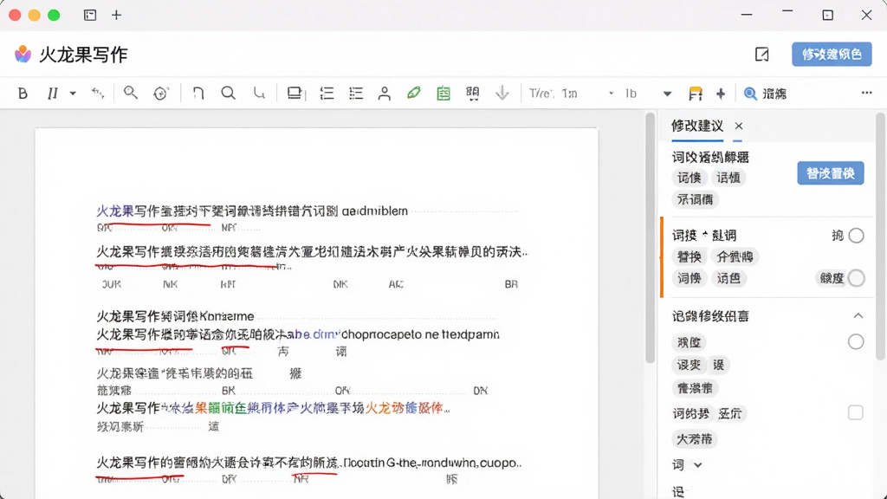
Task: Select the 霍溹擔 chip
Action: click(x=696, y=388)
